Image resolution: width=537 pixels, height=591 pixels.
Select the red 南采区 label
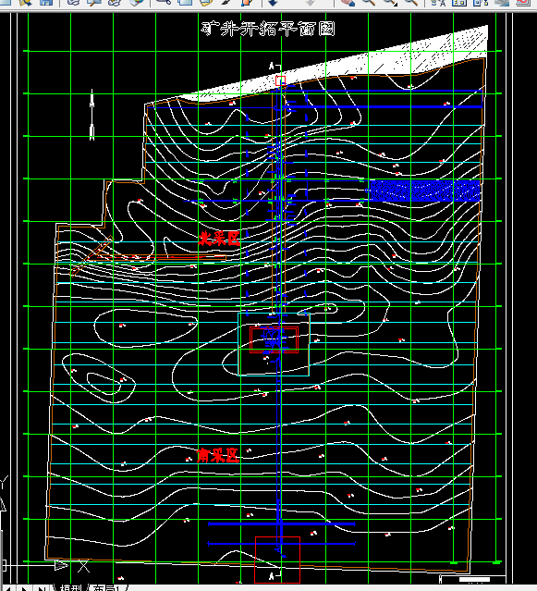click(218, 455)
